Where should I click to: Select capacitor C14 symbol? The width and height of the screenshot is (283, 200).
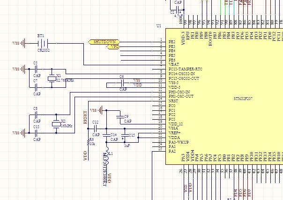point(106,135)
